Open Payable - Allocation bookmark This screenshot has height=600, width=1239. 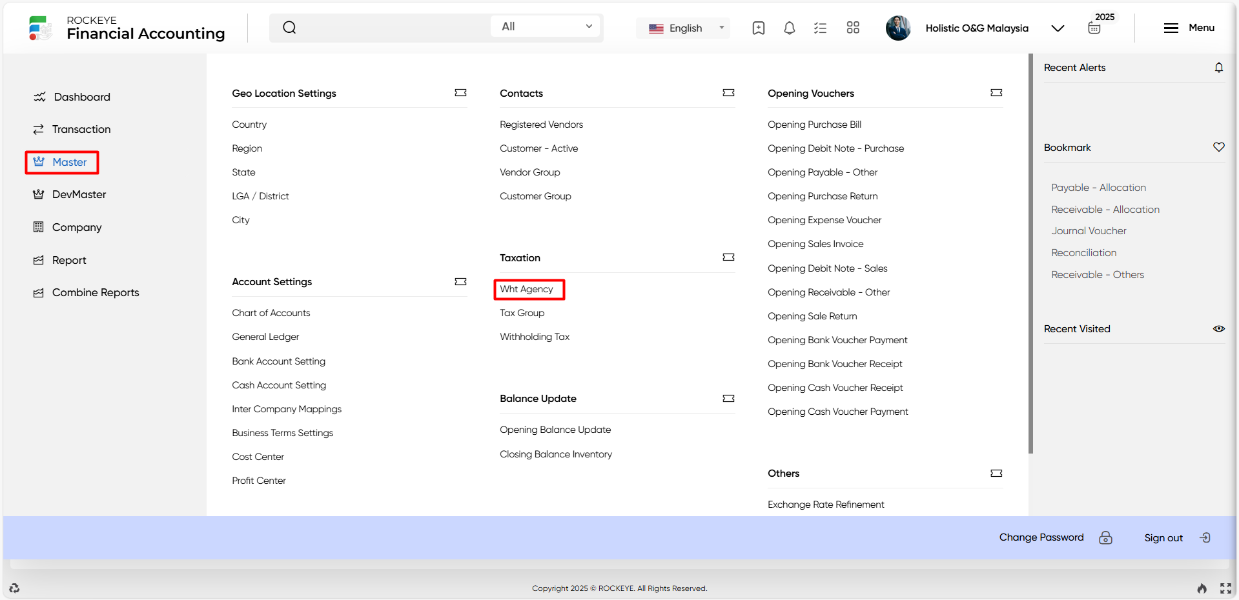[1098, 188]
